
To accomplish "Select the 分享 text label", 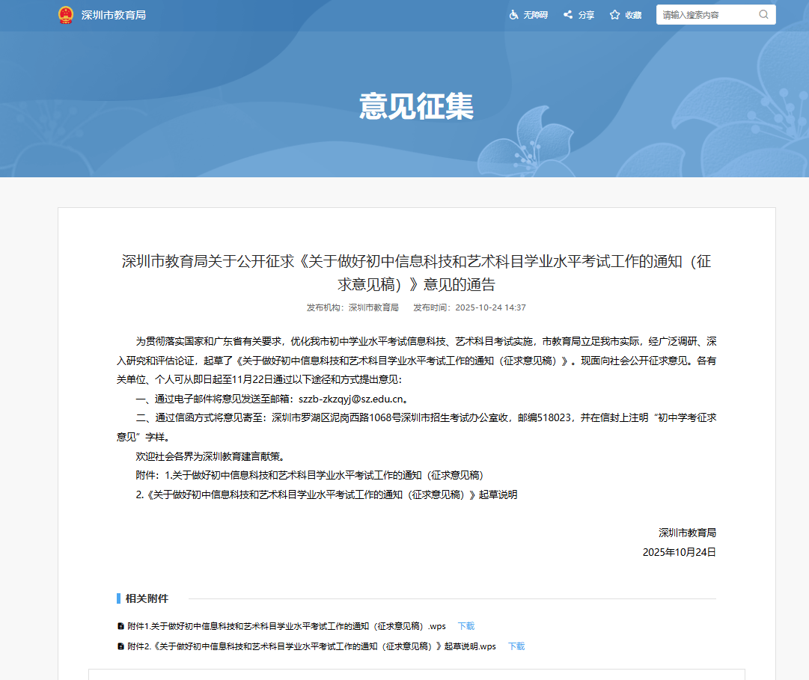I will tap(586, 15).
